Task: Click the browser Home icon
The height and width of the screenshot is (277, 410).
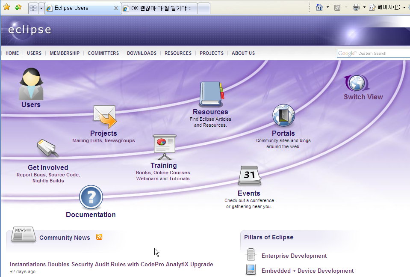Action: coord(319,7)
